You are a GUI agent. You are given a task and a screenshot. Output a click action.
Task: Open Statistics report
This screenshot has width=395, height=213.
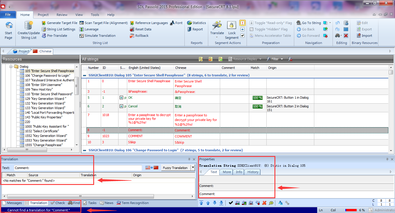tap(196, 23)
